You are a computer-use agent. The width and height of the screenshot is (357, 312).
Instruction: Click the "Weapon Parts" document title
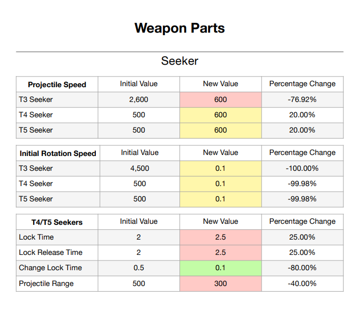click(180, 28)
